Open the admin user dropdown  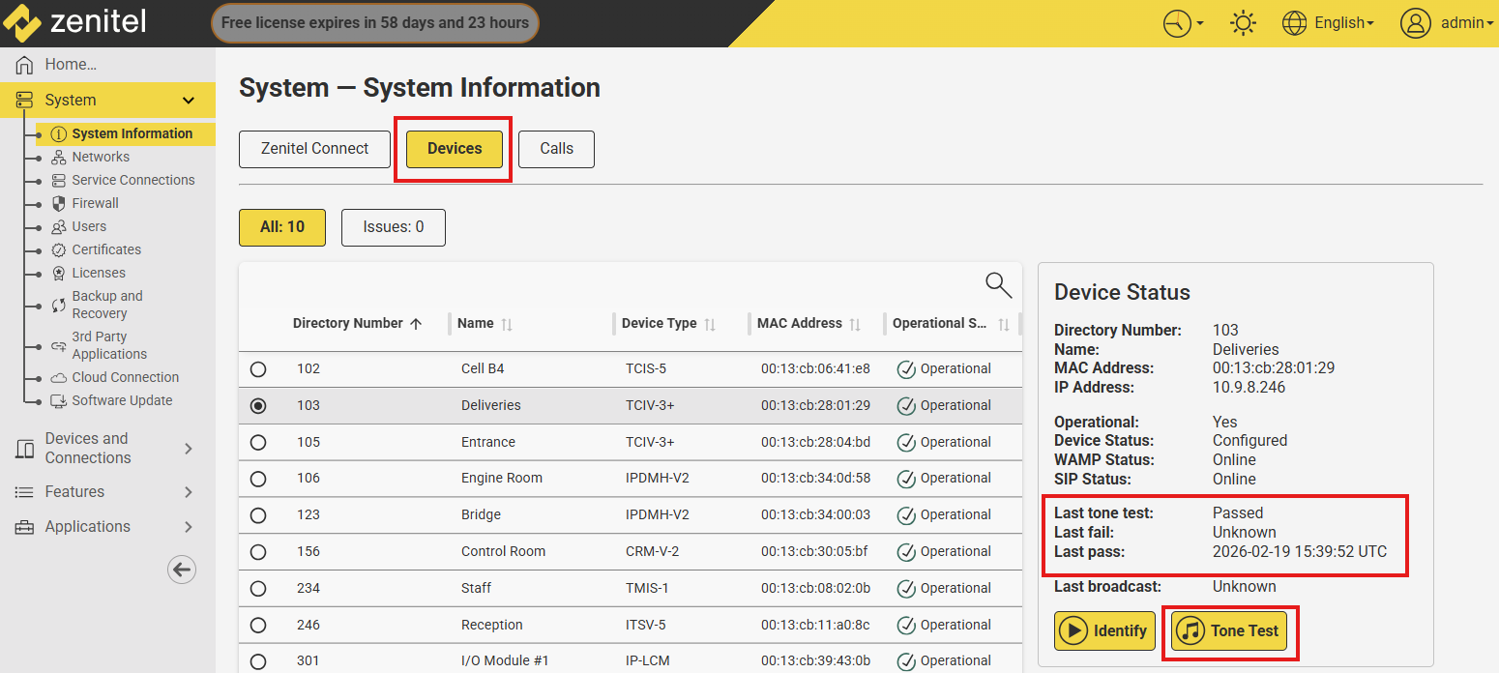coord(1447,23)
